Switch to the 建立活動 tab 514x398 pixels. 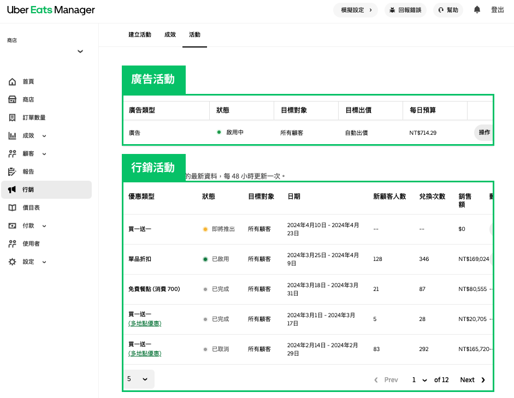[139, 35]
